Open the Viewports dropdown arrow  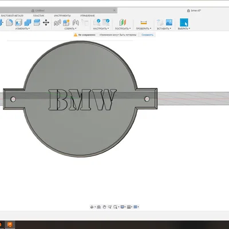pos(138,207)
